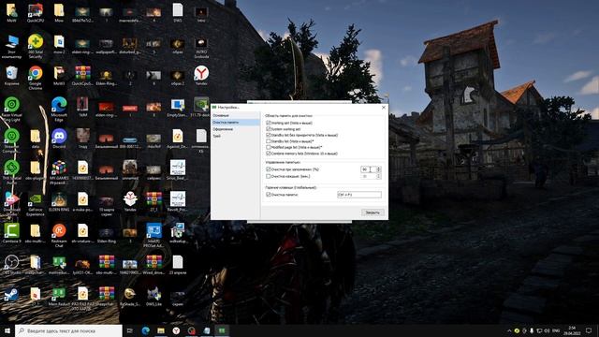Open File Explorer from the taskbar

[x=161, y=330]
